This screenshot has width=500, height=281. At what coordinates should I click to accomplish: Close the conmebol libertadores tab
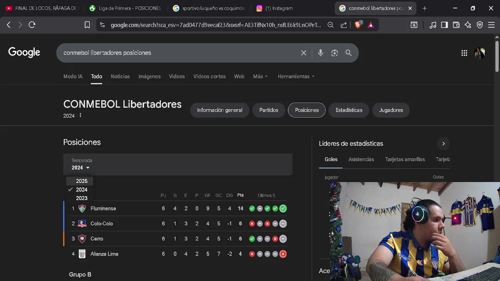coord(410,8)
